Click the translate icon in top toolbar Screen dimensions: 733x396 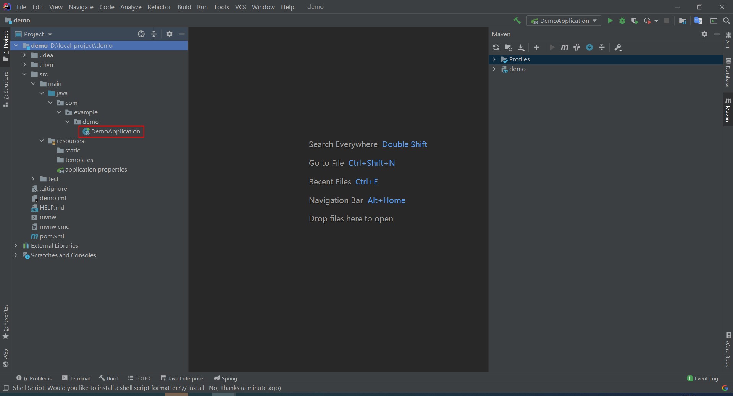(698, 21)
